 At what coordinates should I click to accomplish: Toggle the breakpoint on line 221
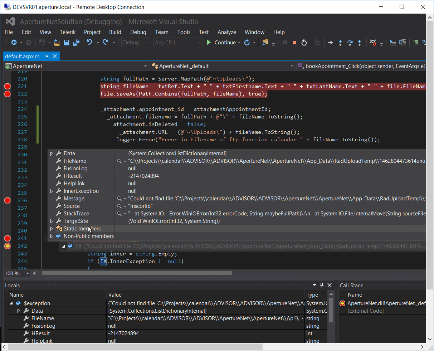click(x=7, y=86)
